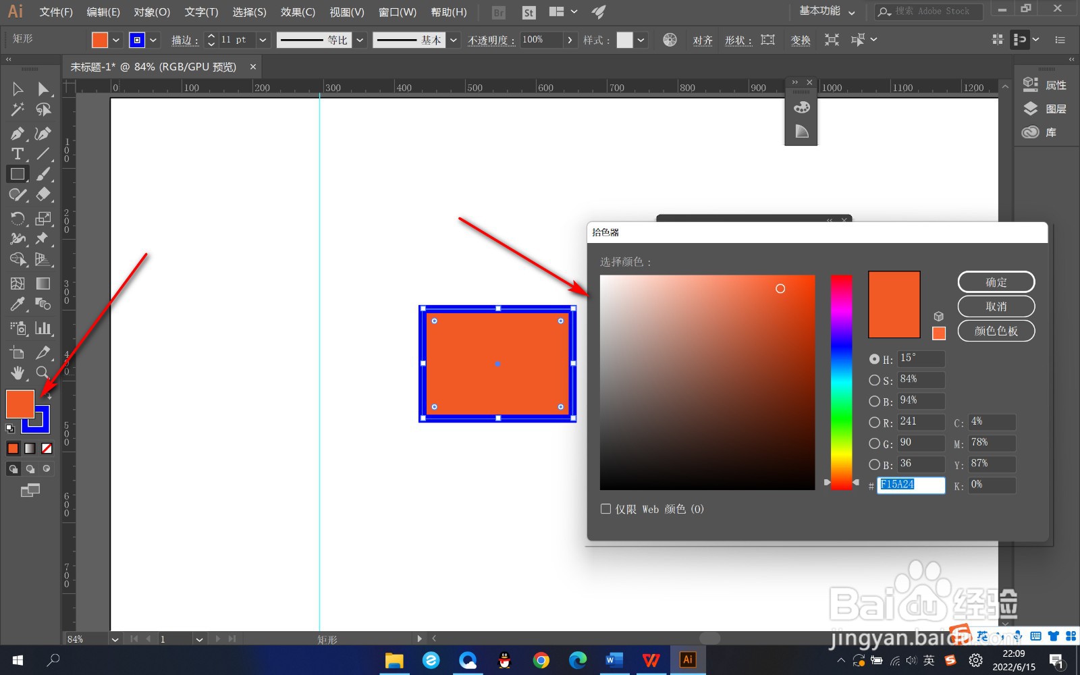The width and height of the screenshot is (1080, 675).
Task: Pick the Line Segment tool
Action: pos(43,154)
